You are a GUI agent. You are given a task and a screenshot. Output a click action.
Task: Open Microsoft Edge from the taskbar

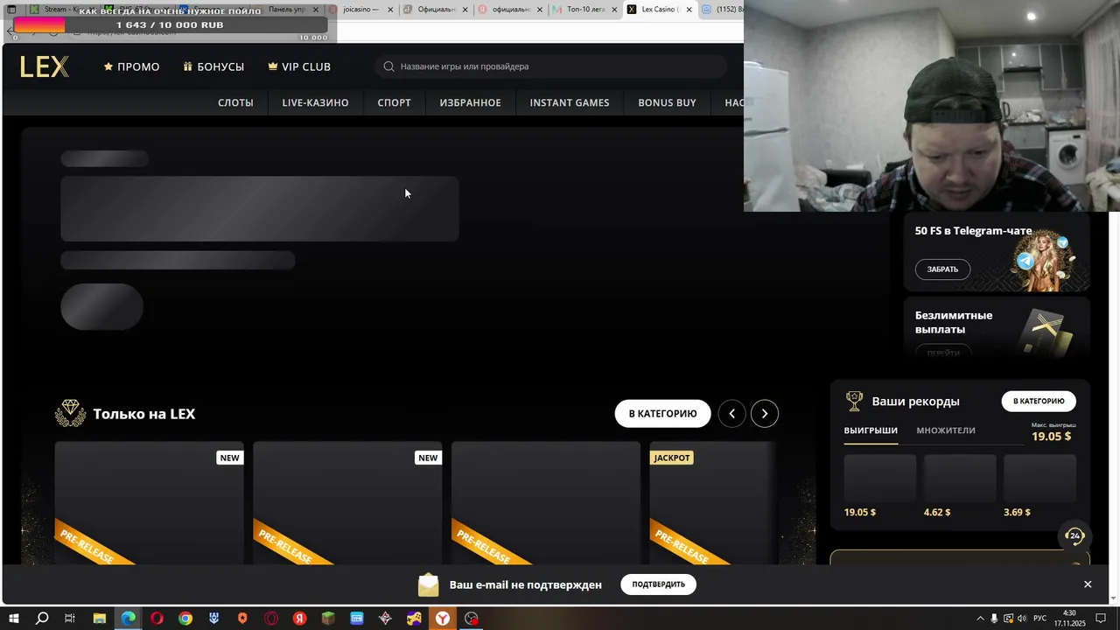(x=129, y=619)
